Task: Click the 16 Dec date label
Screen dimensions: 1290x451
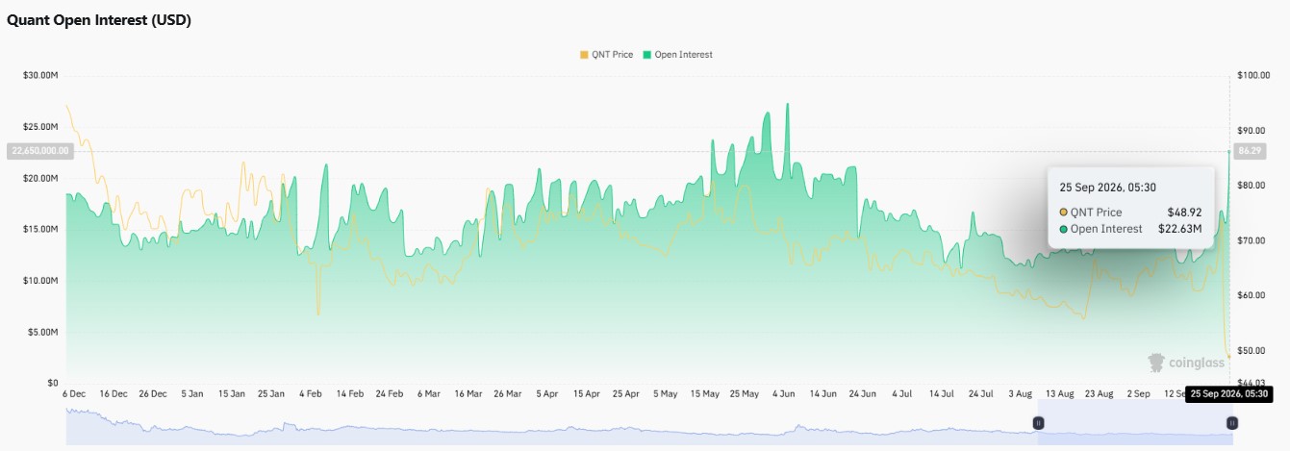Action: [x=114, y=393]
